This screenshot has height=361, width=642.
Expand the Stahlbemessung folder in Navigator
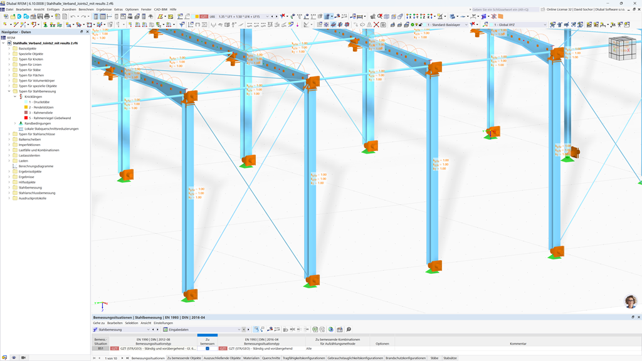coord(9,187)
